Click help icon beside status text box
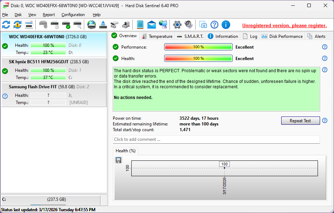This screenshot has width=334, height=213. [325, 70]
